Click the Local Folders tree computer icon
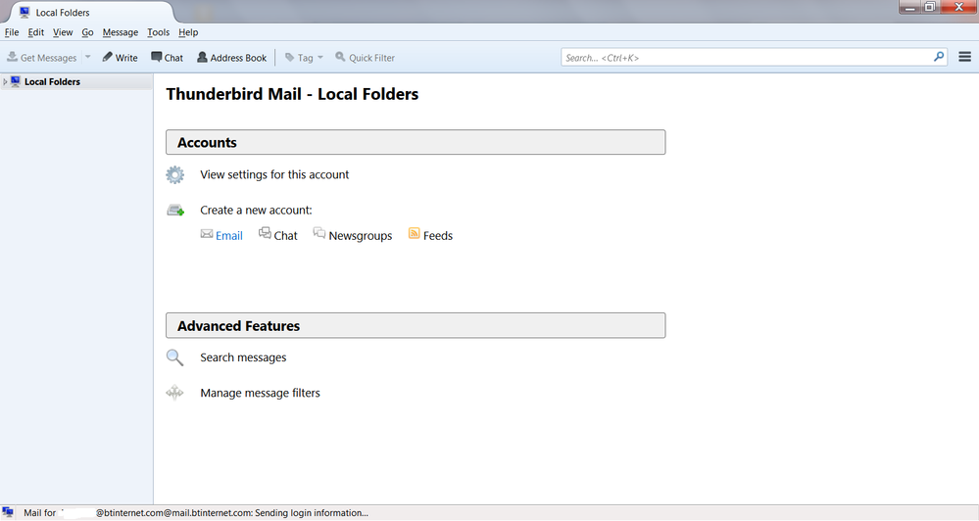Viewport: 979px width, 521px height. pyautogui.click(x=16, y=81)
